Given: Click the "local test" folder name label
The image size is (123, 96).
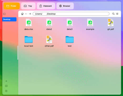Looking at the screenshot, I should click(x=29, y=46).
